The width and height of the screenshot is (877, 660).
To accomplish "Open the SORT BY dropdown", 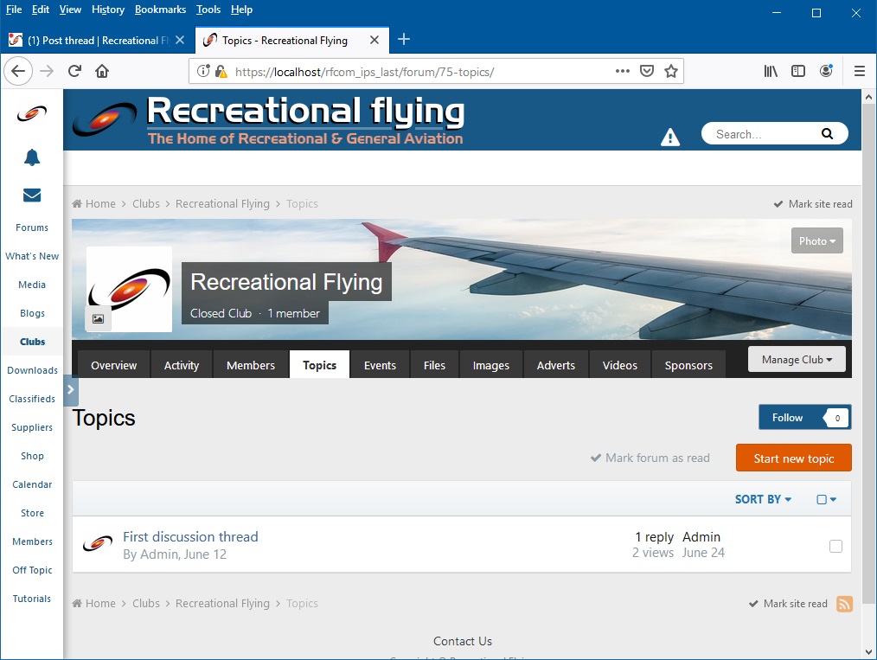I will (x=763, y=499).
